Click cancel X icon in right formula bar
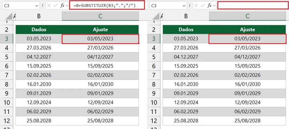Screen dimensions: 289x129 [196, 5]
